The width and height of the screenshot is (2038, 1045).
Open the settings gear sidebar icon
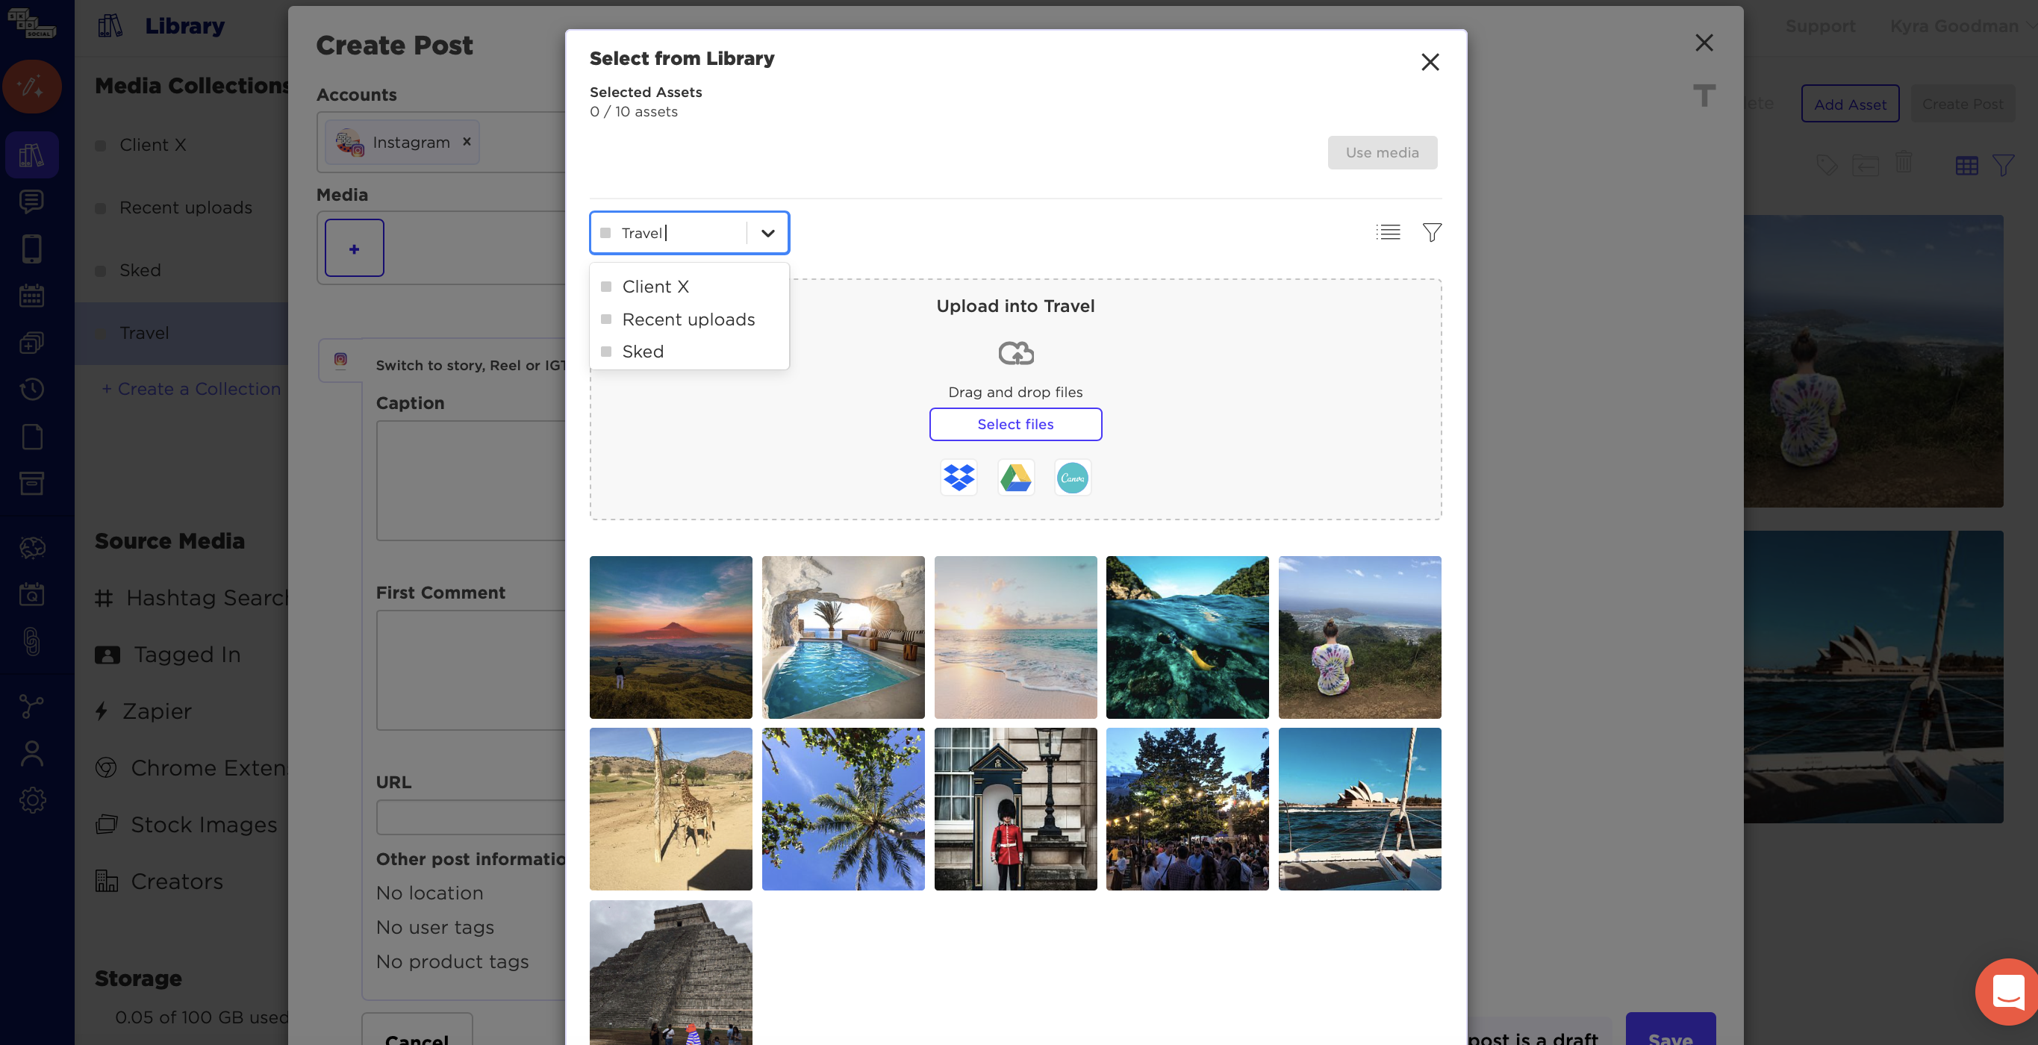[31, 801]
